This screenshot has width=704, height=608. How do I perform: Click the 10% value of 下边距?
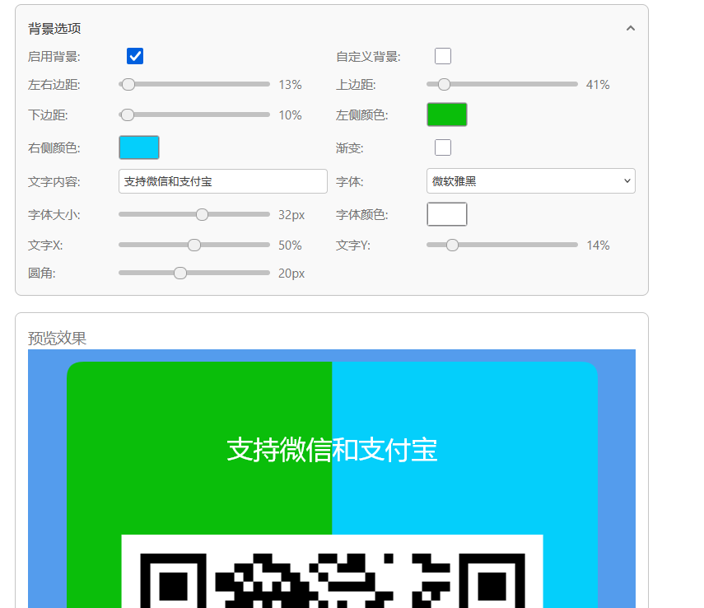pos(290,115)
